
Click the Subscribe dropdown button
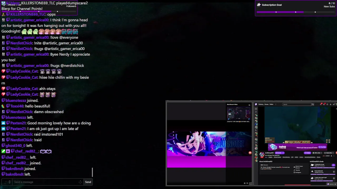[329, 153]
